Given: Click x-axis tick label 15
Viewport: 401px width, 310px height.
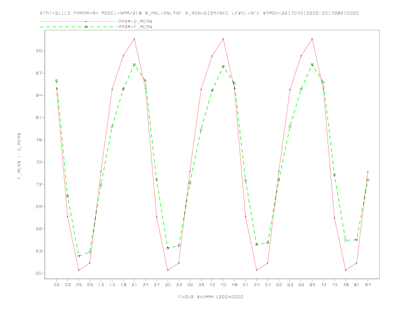Looking at the screenshot, I should click(112, 285).
